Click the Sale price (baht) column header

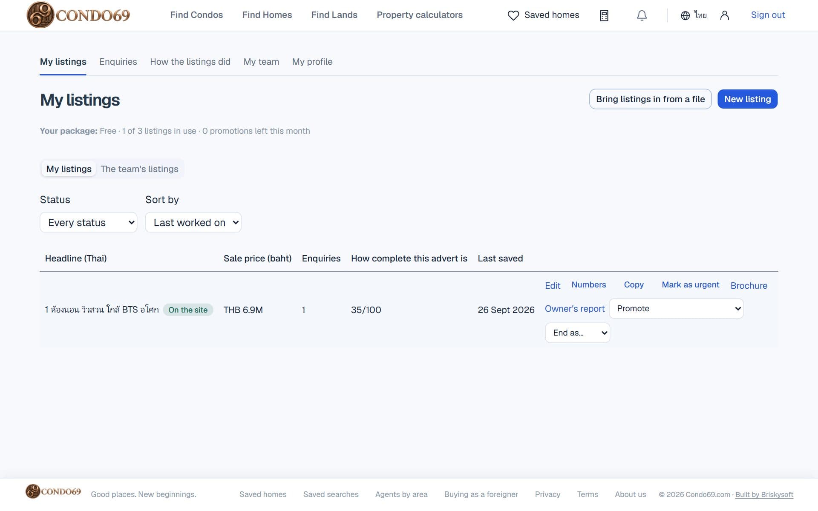258,258
